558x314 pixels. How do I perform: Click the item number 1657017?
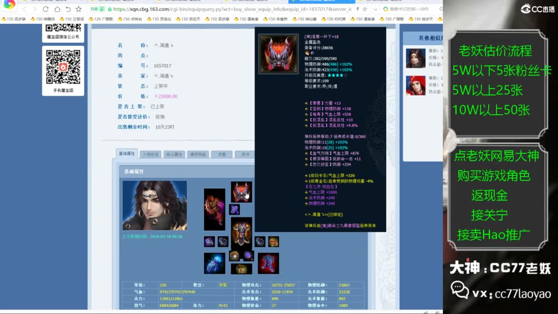pos(163,66)
